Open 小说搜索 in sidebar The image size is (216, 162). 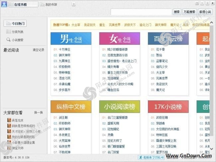[15, 40]
